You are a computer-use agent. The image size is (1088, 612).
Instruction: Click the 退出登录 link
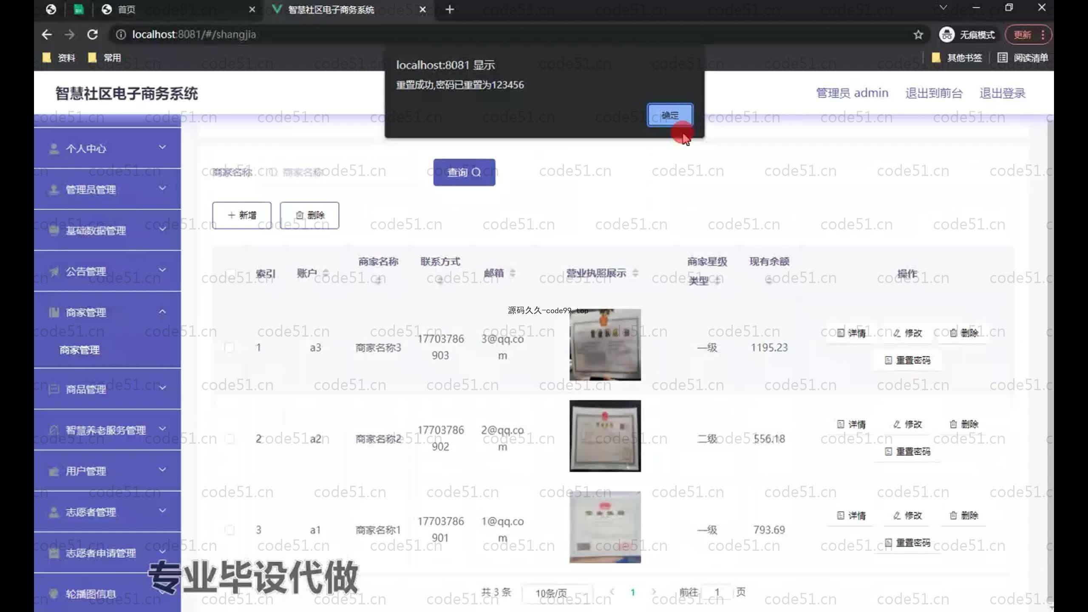[1003, 93]
